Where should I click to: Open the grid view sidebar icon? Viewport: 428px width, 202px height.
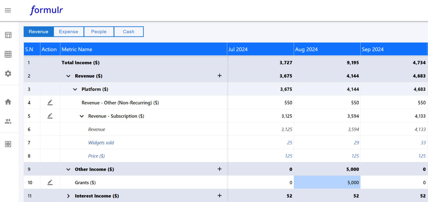[8, 54]
